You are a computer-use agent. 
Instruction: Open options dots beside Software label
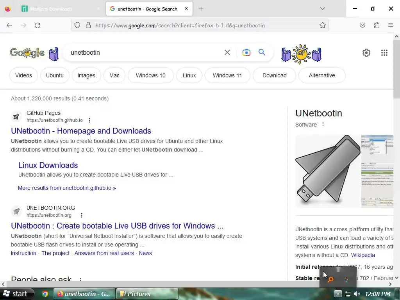pyautogui.click(x=323, y=124)
